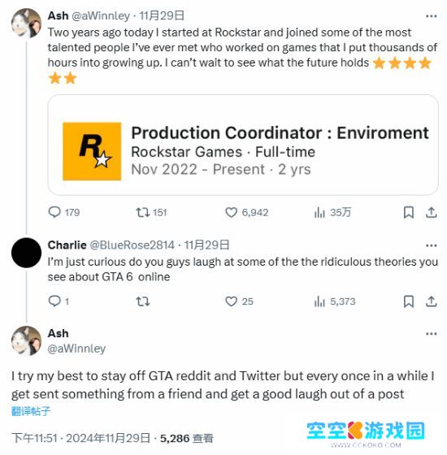Screen dimensions: 447x455
Task: Retweet Ash's post with 151 reposts
Action: click(151, 212)
